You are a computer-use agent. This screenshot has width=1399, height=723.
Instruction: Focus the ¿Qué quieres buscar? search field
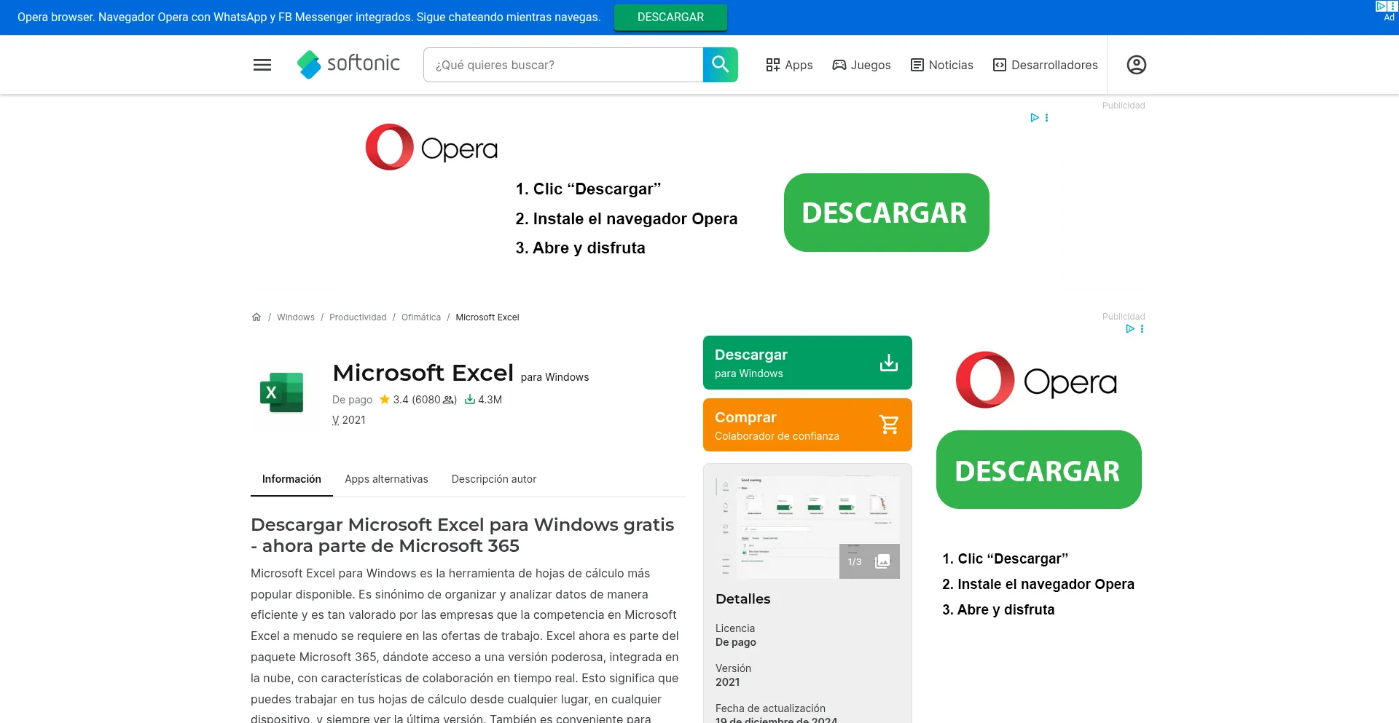pyautogui.click(x=563, y=65)
